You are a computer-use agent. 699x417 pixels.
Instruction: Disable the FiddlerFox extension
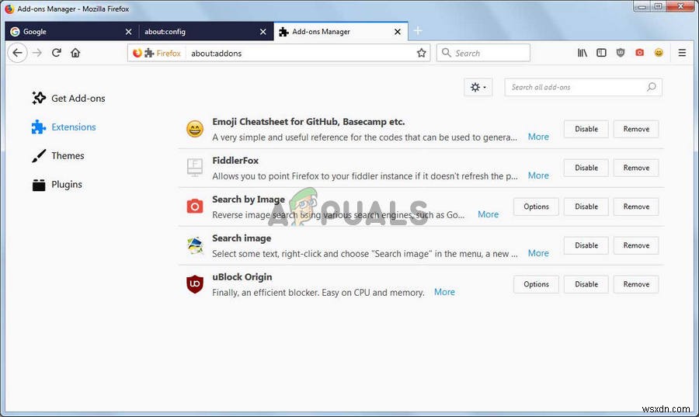pyautogui.click(x=586, y=168)
